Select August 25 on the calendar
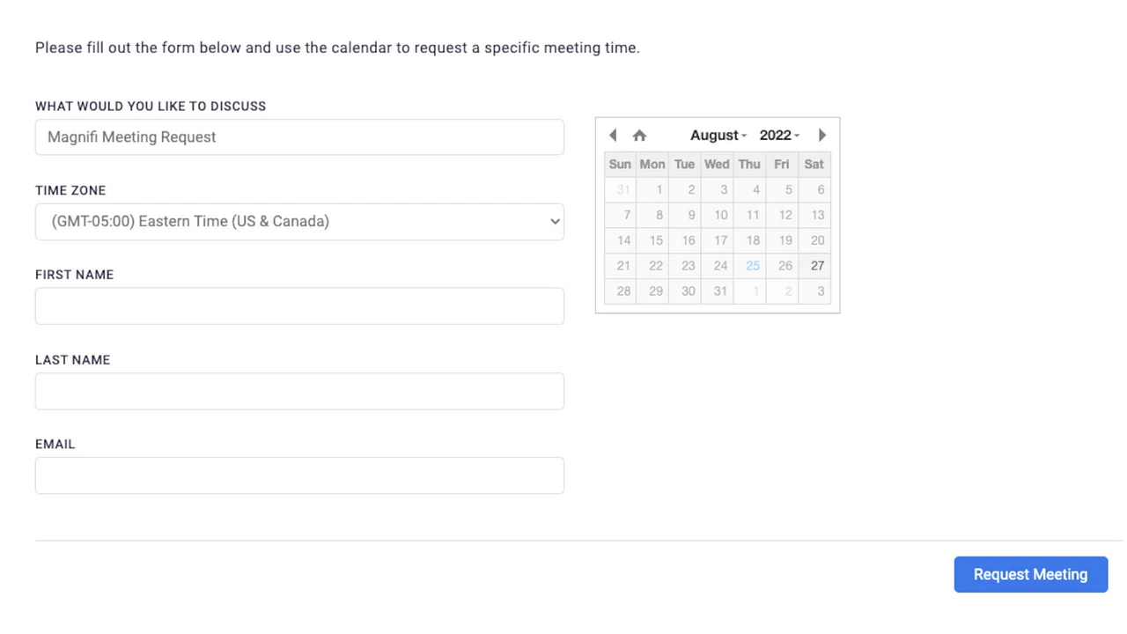This screenshot has width=1127, height=634. 752,266
